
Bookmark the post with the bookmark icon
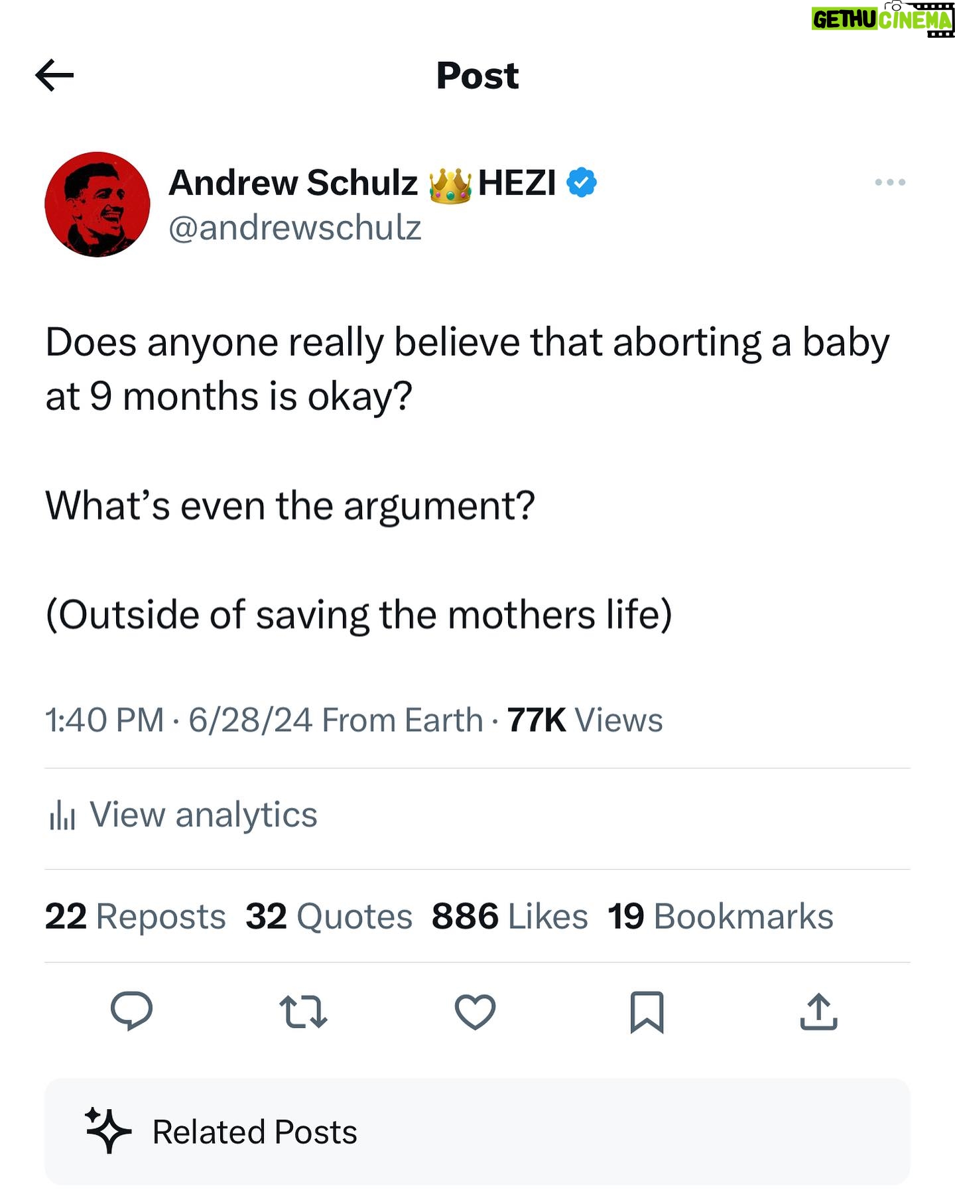(x=647, y=1012)
